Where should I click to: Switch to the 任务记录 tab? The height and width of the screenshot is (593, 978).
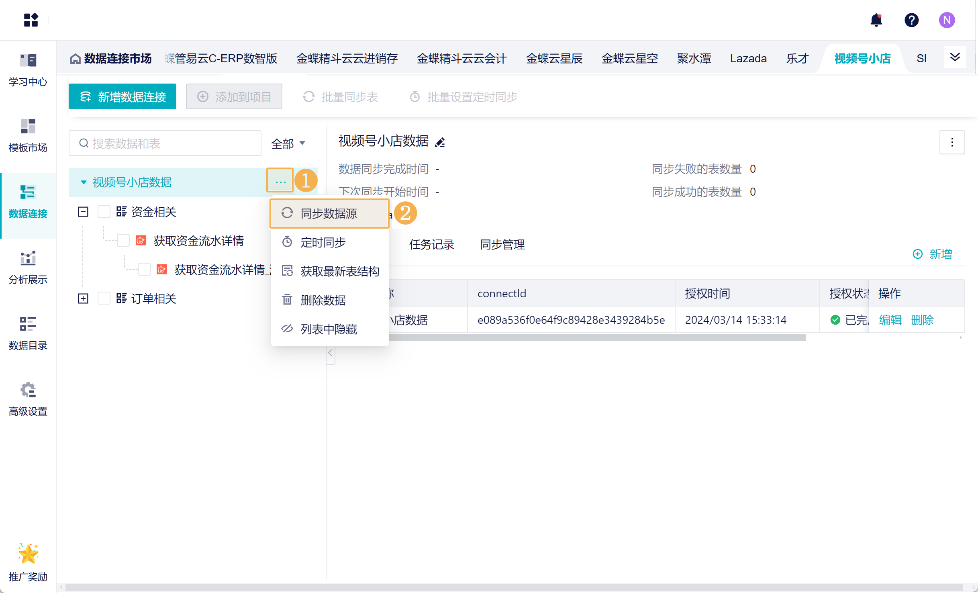point(431,244)
